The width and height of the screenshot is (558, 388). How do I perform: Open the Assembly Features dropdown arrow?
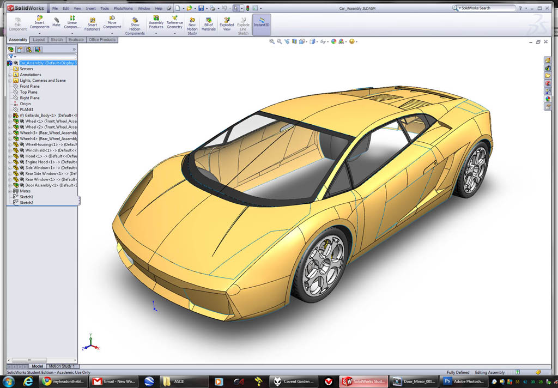coord(156,33)
